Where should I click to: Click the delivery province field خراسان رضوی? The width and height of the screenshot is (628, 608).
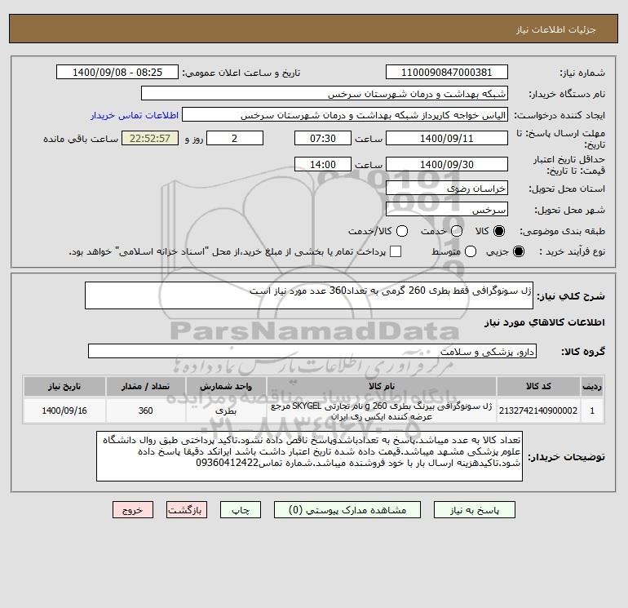pos(447,188)
